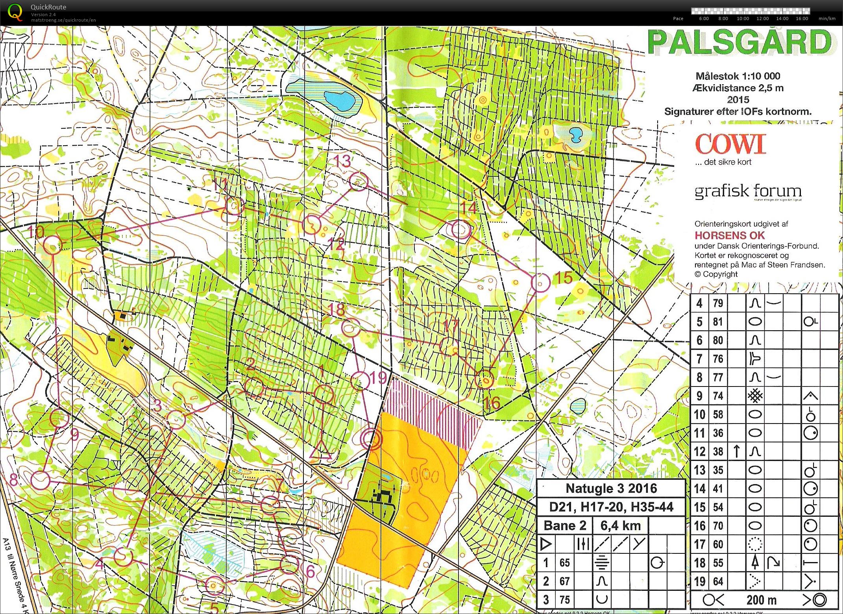Click code 38 in the control descriptions
This screenshot has height=614, width=843.
tap(718, 451)
